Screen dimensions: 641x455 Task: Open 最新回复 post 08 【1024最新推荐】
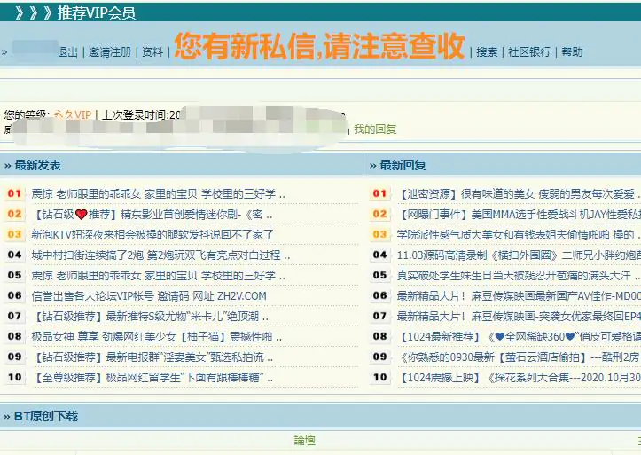point(519,337)
